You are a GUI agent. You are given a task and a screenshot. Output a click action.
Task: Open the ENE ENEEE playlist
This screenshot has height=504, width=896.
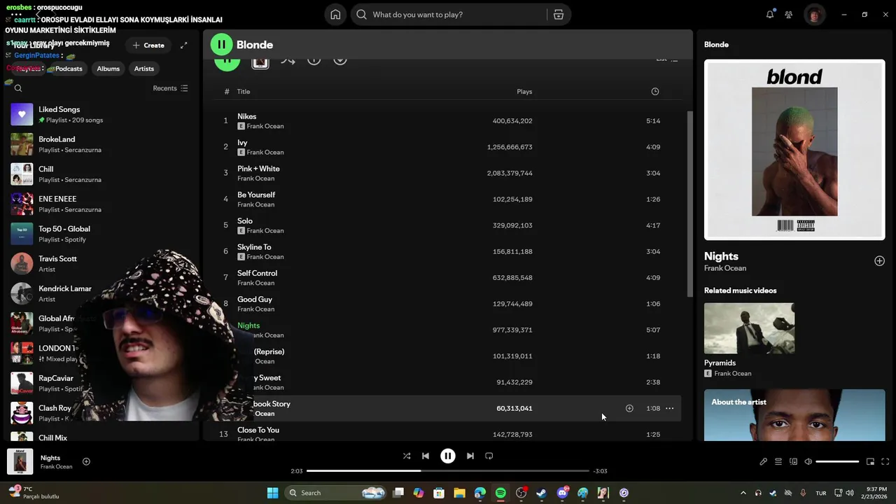coord(101,204)
